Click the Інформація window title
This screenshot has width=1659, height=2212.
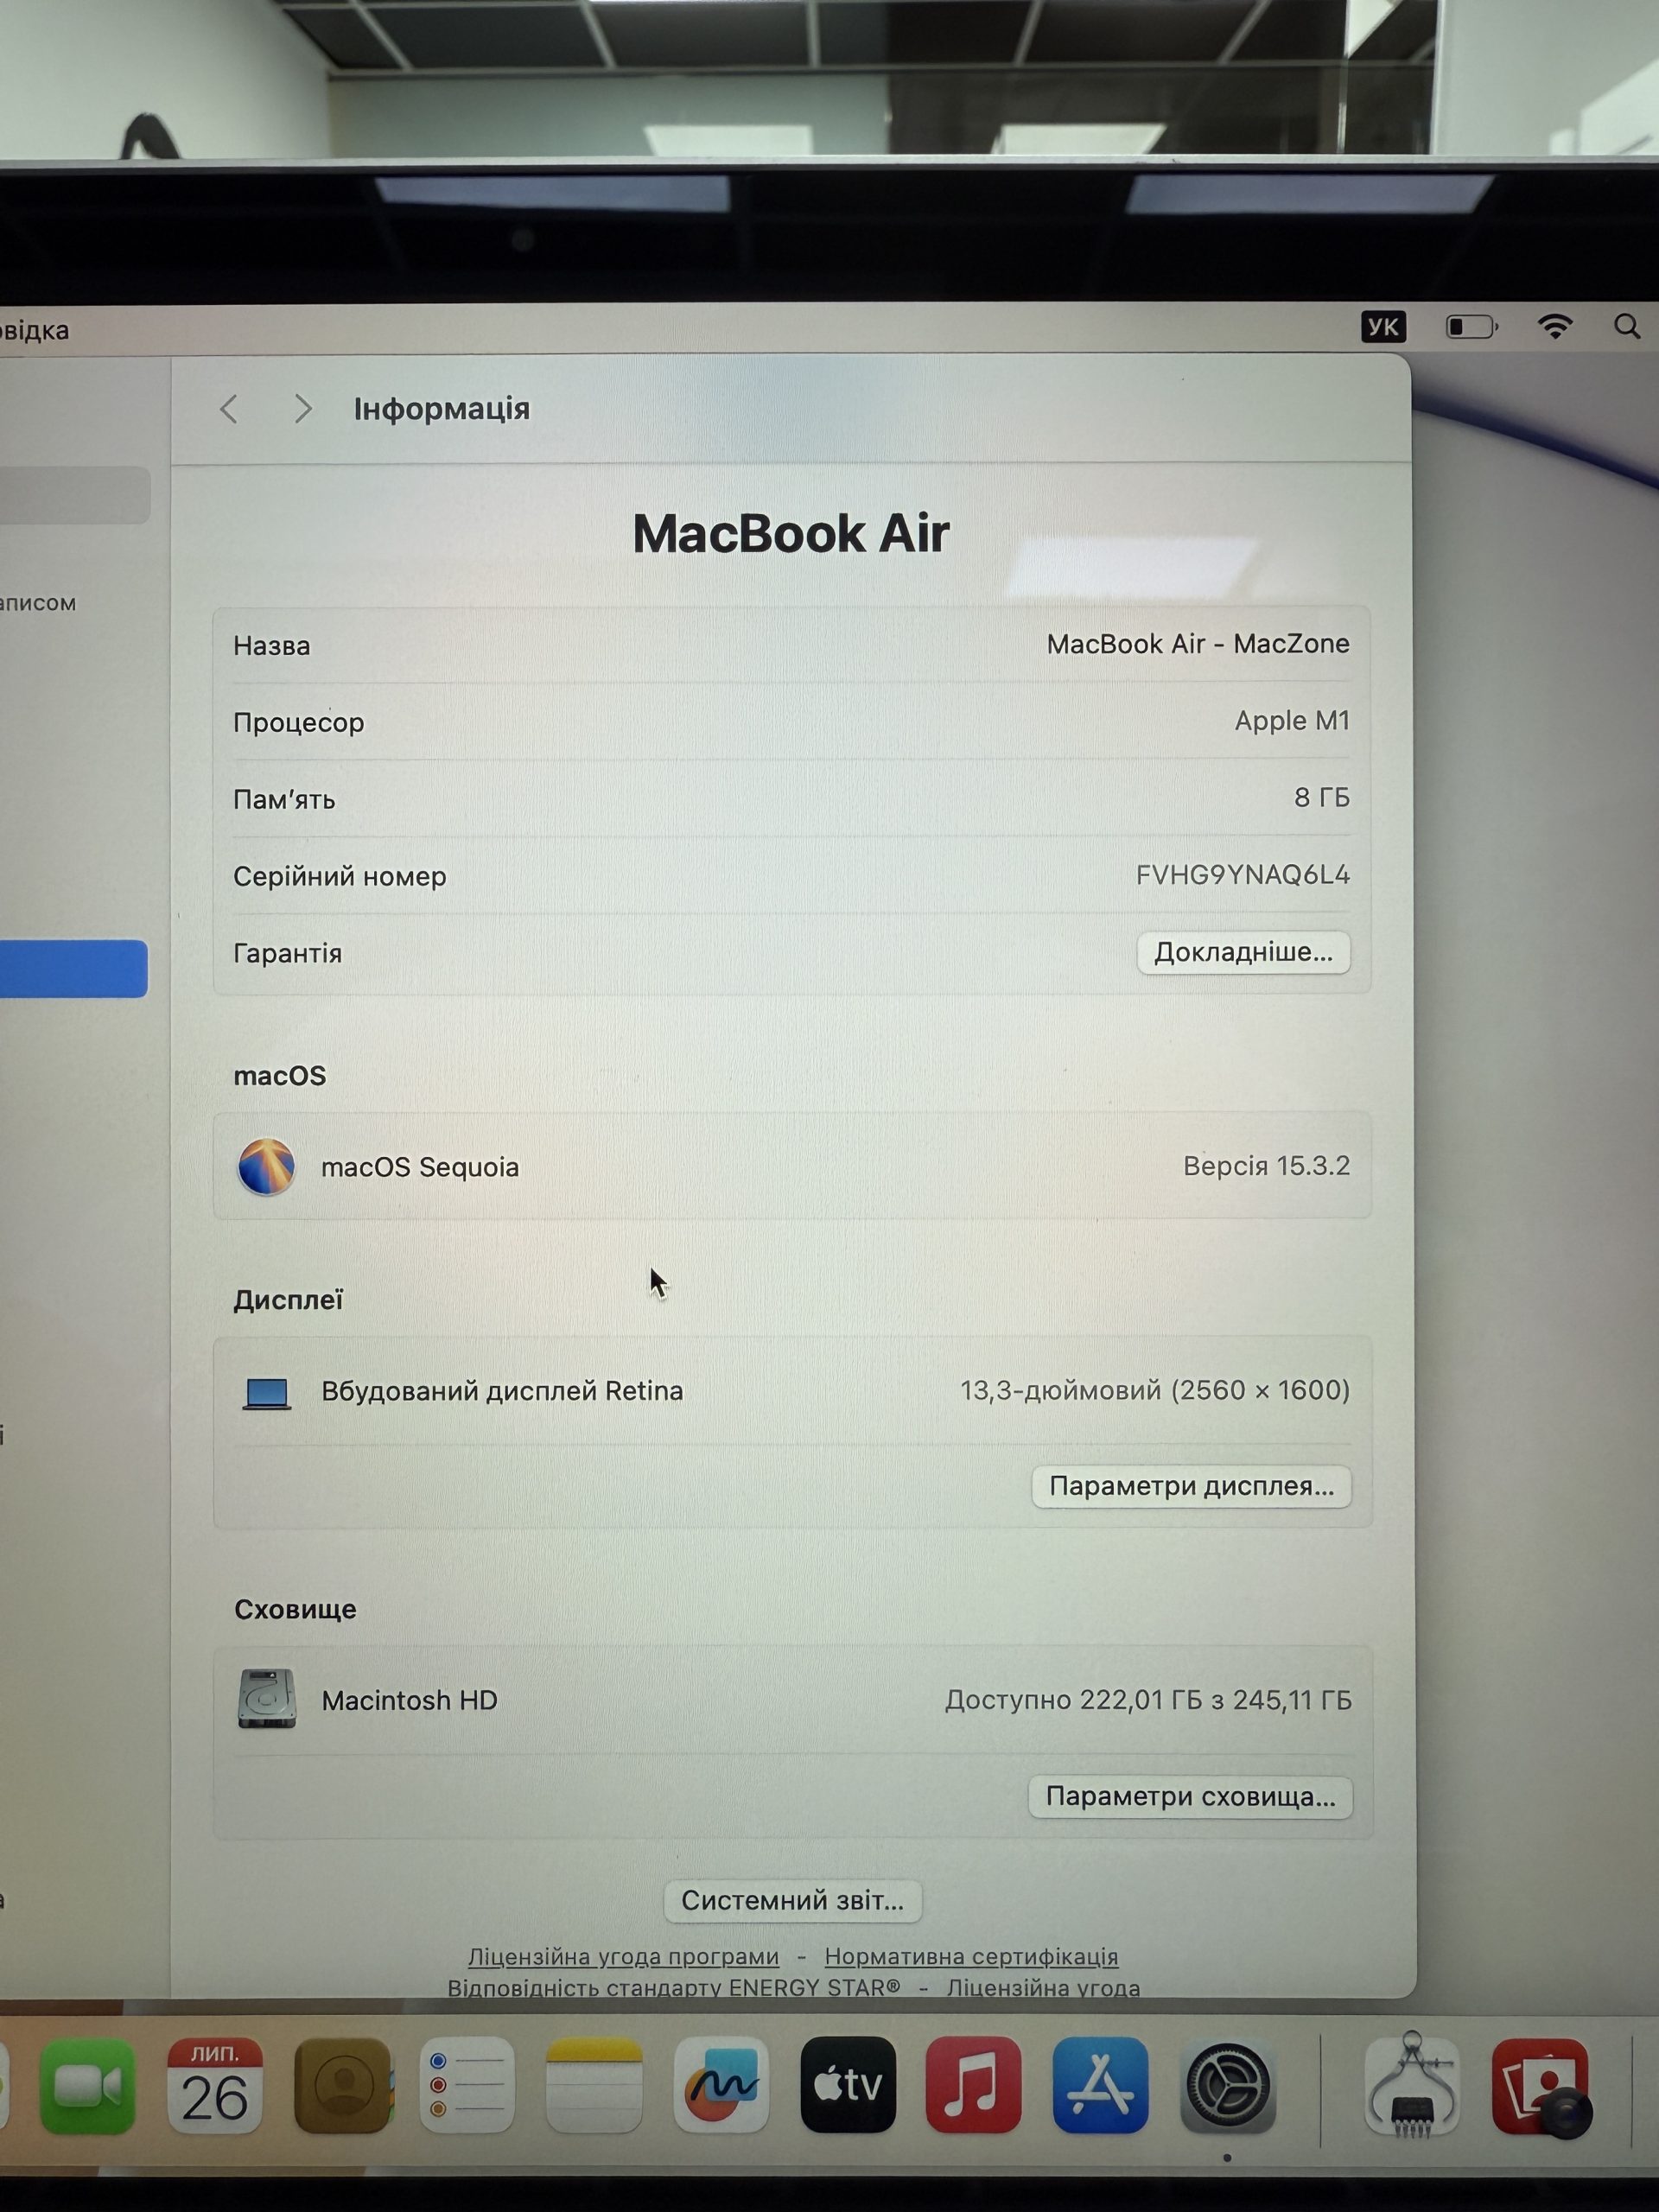pos(441,409)
